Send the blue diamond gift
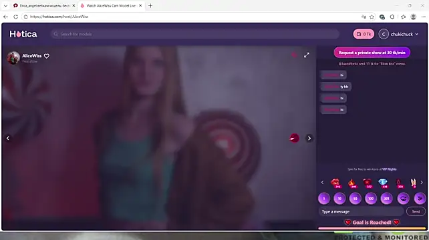The width and height of the screenshot is (429, 240). coord(383,183)
